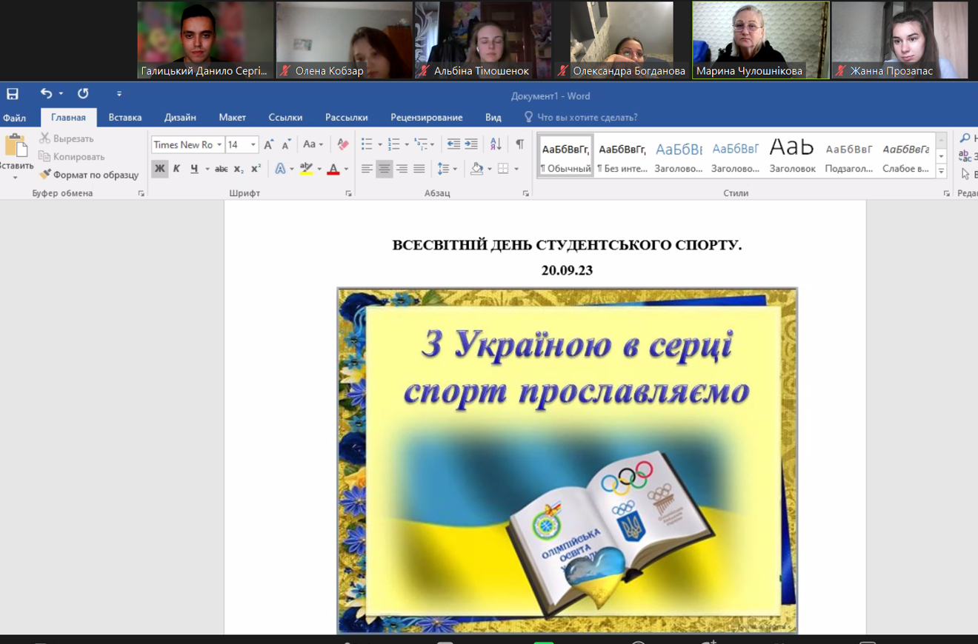Open the Буфер обмена dialog launcher
978x644 pixels.
(141, 193)
